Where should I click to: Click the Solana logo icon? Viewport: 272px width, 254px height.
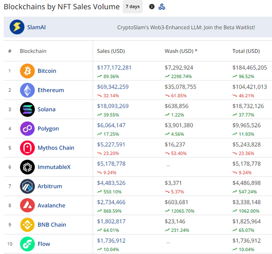(x=27, y=109)
